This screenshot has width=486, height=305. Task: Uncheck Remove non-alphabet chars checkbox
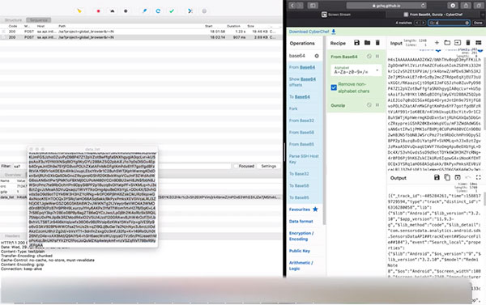click(334, 87)
